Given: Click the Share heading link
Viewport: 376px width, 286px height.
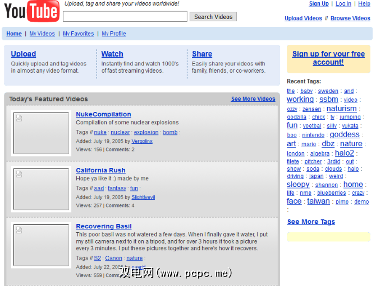Looking at the screenshot, I should (202, 54).
